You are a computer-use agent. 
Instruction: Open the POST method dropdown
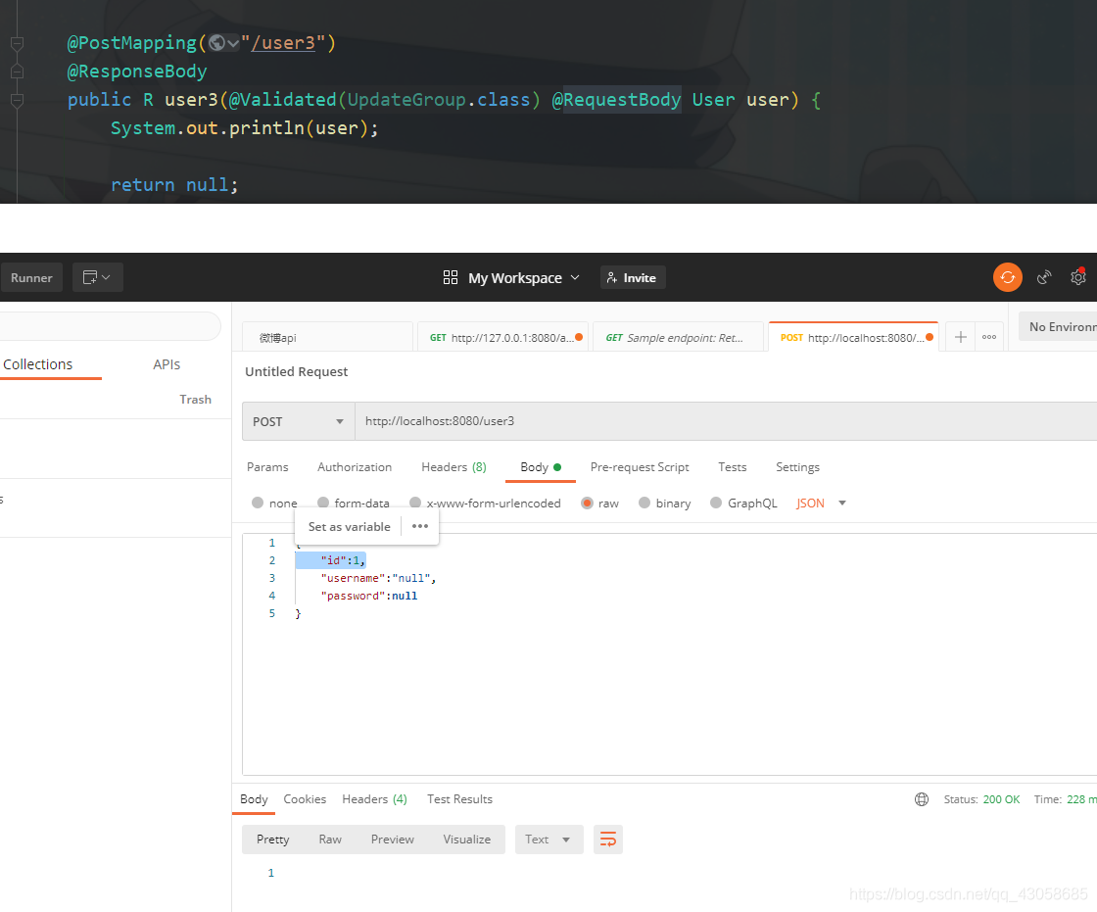(298, 421)
